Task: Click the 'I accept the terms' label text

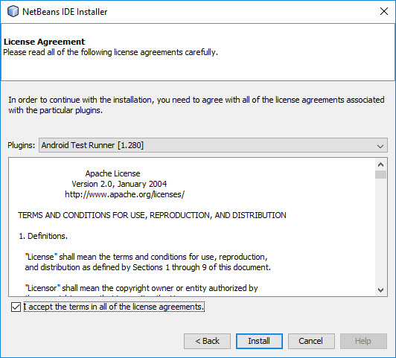Action: [x=114, y=307]
